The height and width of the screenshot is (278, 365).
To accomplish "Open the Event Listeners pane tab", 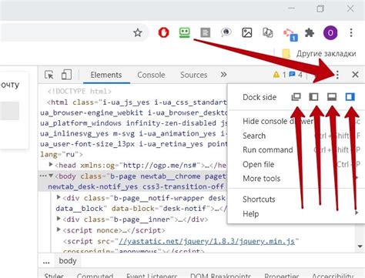I will click(152, 276).
